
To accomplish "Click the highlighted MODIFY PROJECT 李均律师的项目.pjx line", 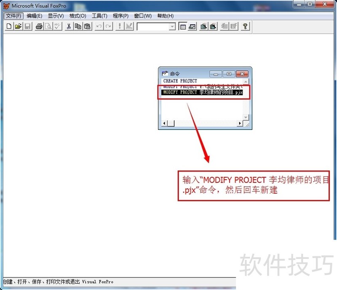I will click(202, 92).
